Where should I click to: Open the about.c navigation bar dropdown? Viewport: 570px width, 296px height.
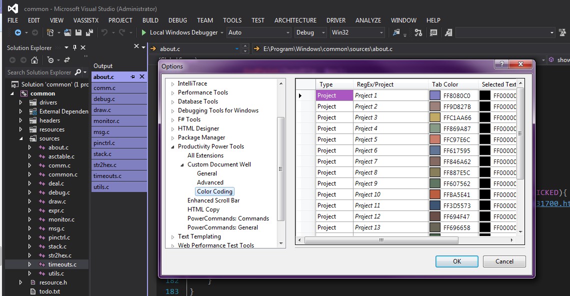click(237, 48)
